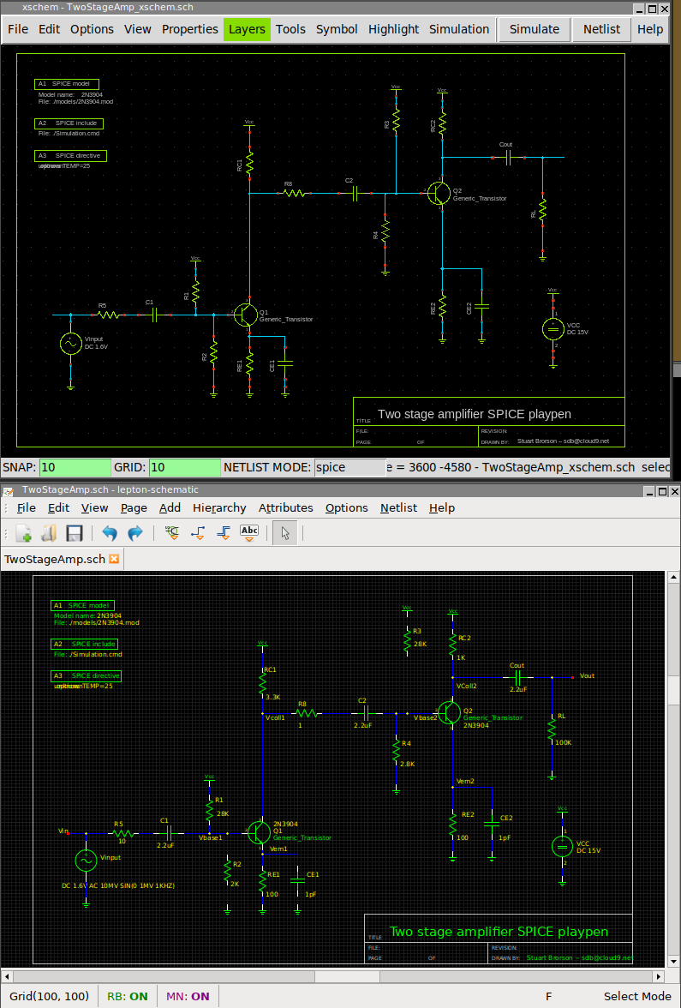Viewport: 681px width, 1008px height.
Task: Open the Attributes menu in lepton-schematic
Action: point(285,507)
